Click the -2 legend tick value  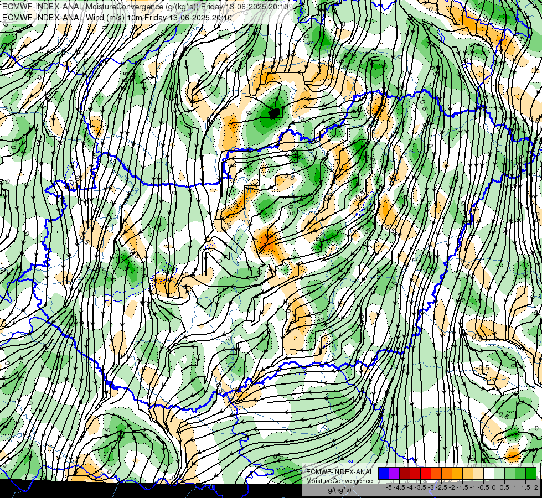(452, 487)
